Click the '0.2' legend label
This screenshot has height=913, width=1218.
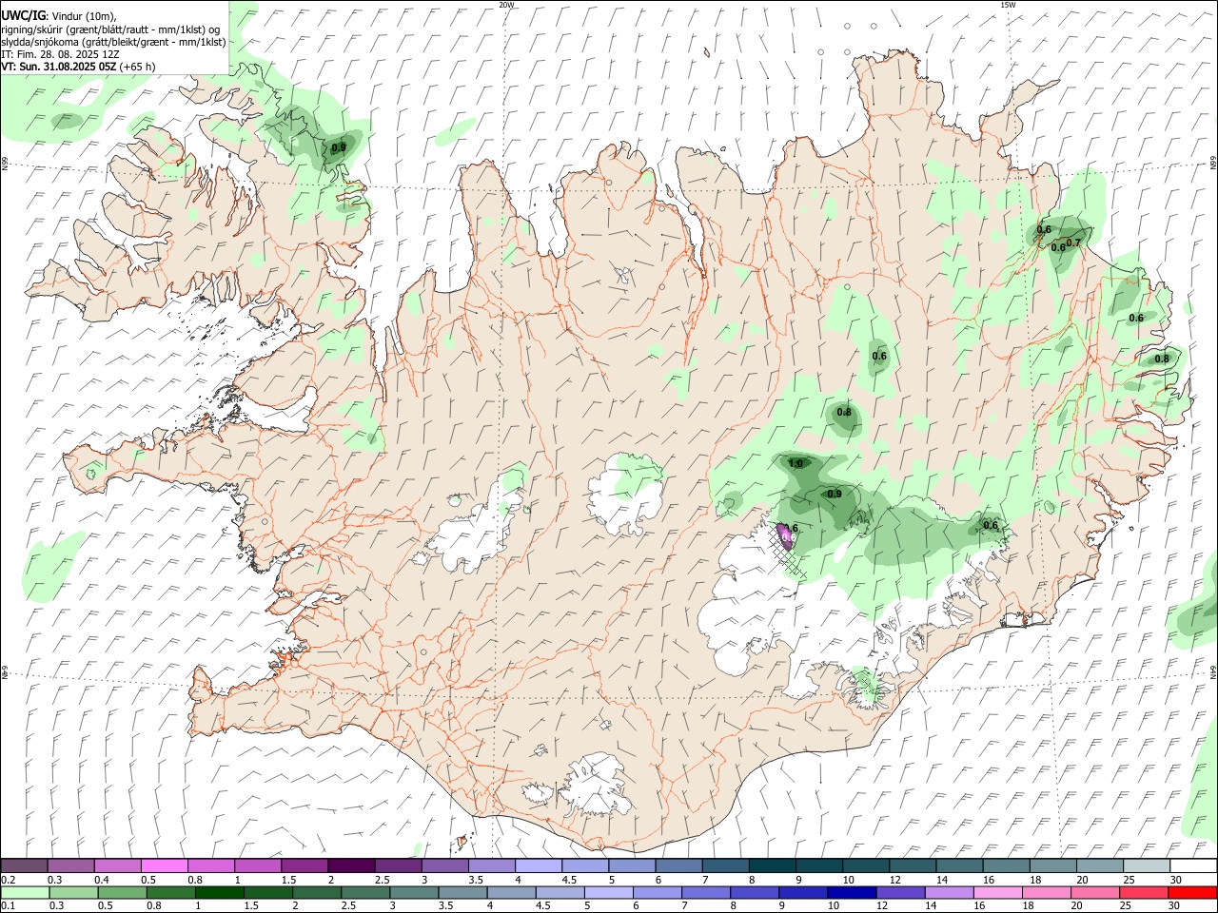8,880
